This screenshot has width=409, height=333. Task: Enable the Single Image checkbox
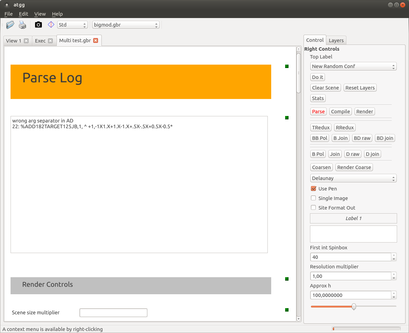click(314, 198)
